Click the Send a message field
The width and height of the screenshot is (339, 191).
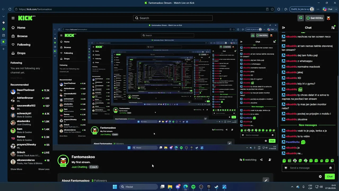[308, 168]
